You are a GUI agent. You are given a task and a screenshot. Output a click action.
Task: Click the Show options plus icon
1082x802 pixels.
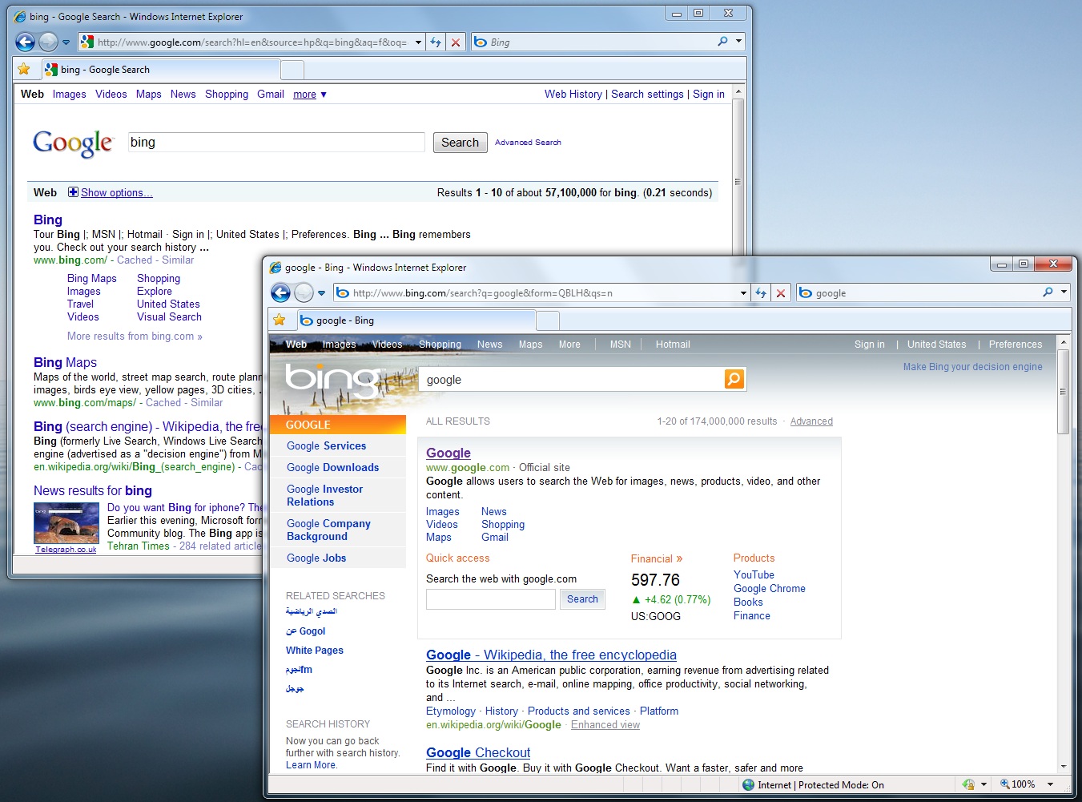point(73,192)
